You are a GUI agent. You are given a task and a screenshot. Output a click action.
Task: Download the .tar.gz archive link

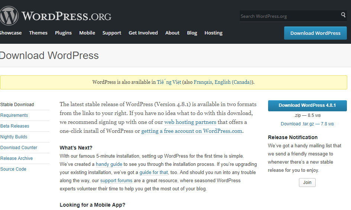click(307, 124)
